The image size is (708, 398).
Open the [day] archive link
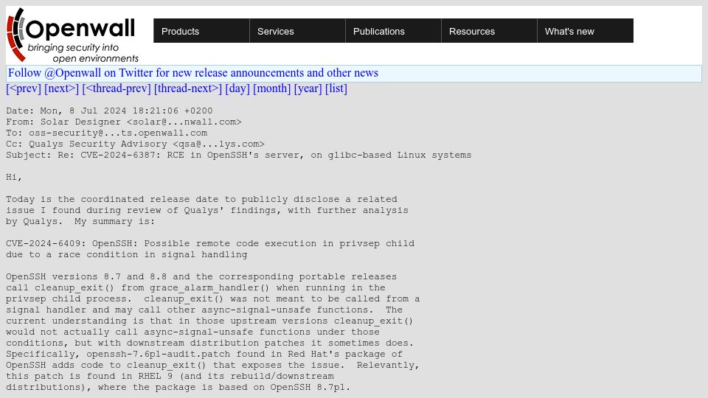pyautogui.click(x=237, y=88)
